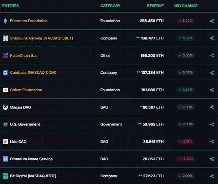Image resolution: width=218 pixels, height=184 pixels.
Task: Click the SharpLink Gaming logo
Action: click(x=5, y=38)
